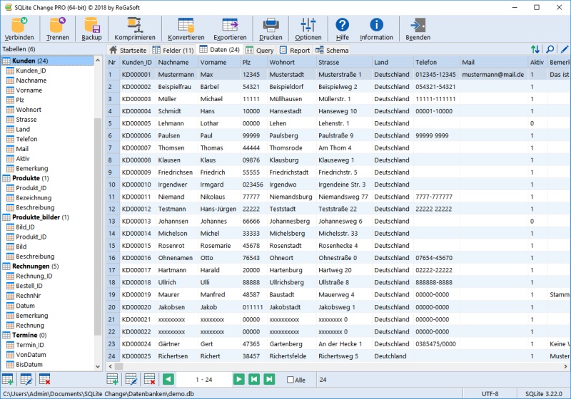The image size is (571, 399).
Task: Select the Rechnungen table node
Action: pos(31,266)
